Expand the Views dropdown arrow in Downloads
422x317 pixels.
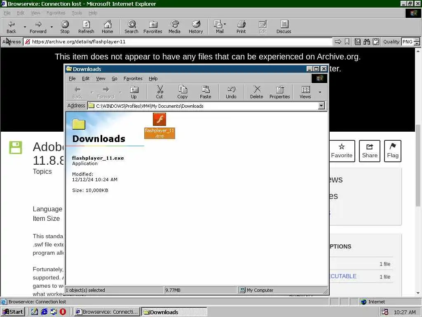pos(320,92)
